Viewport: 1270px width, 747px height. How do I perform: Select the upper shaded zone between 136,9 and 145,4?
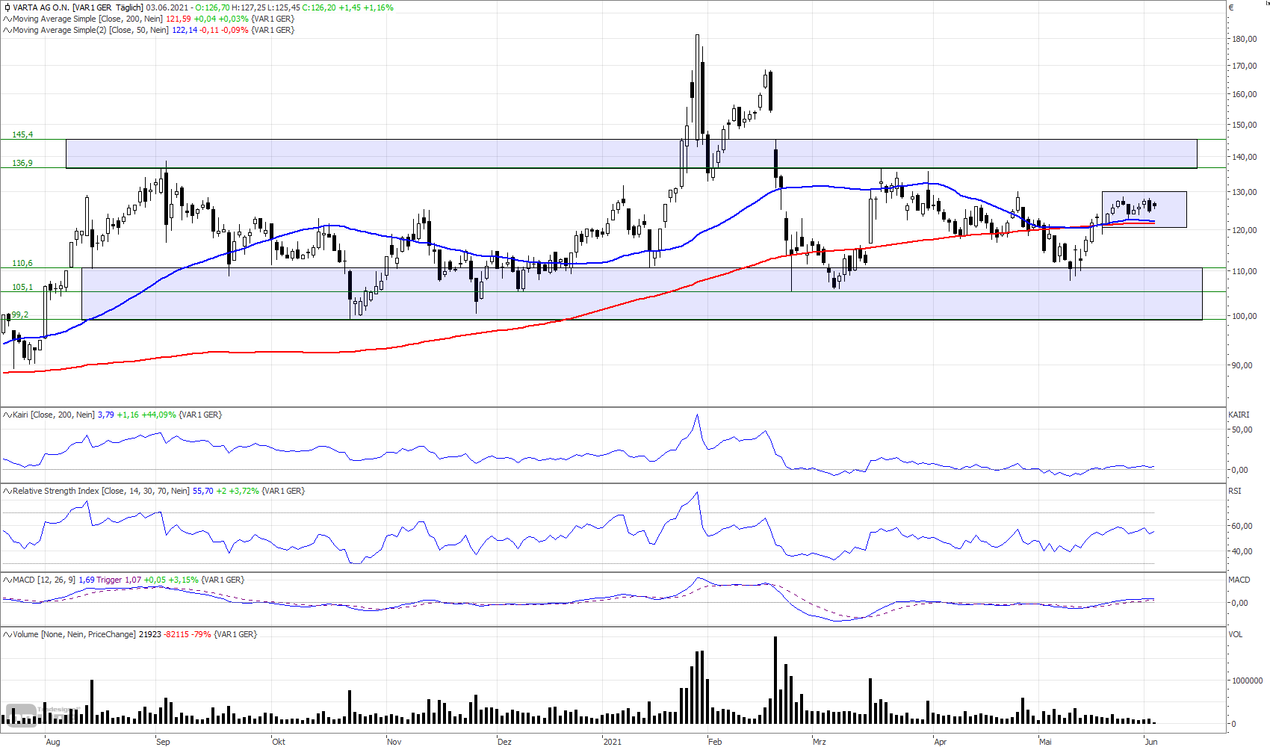coord(631,153)
